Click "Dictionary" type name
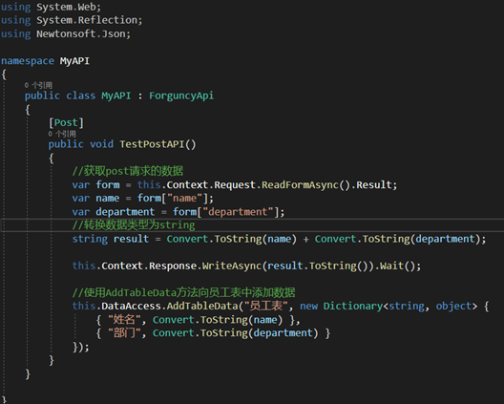Screen dimensions: 504x404 coord(353,306)
